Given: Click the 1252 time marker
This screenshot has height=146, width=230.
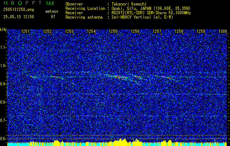Looking at the screenshot, I should tap(47, 31).
